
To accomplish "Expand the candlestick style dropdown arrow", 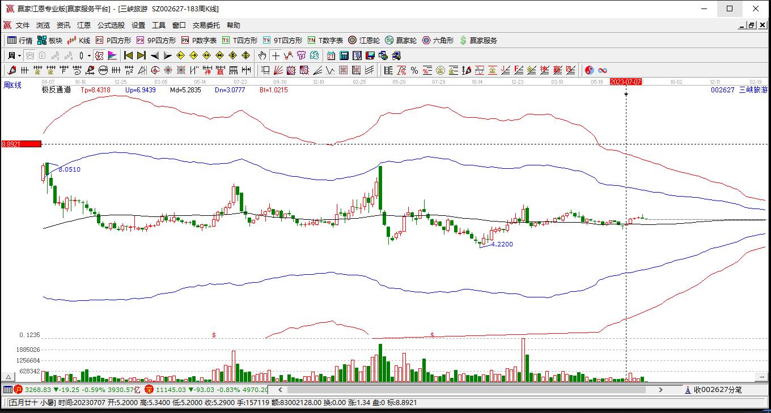I will 90,56.
